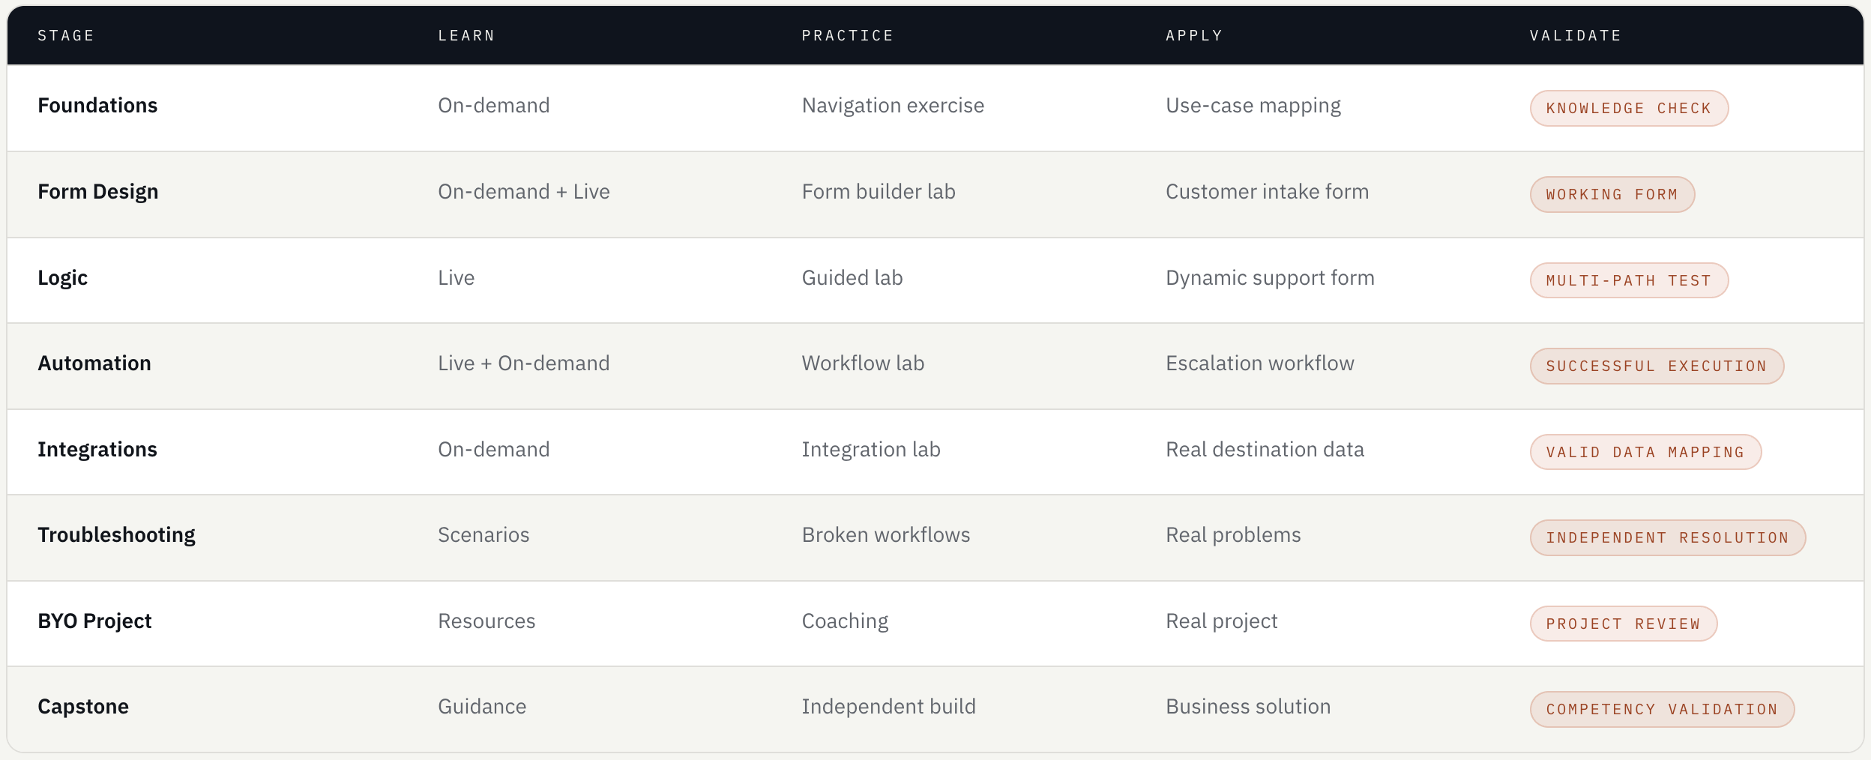This screenshot has width=1871, height=760.
Task: Click the WORKING FORM badge
Action: coord(1612,195)
